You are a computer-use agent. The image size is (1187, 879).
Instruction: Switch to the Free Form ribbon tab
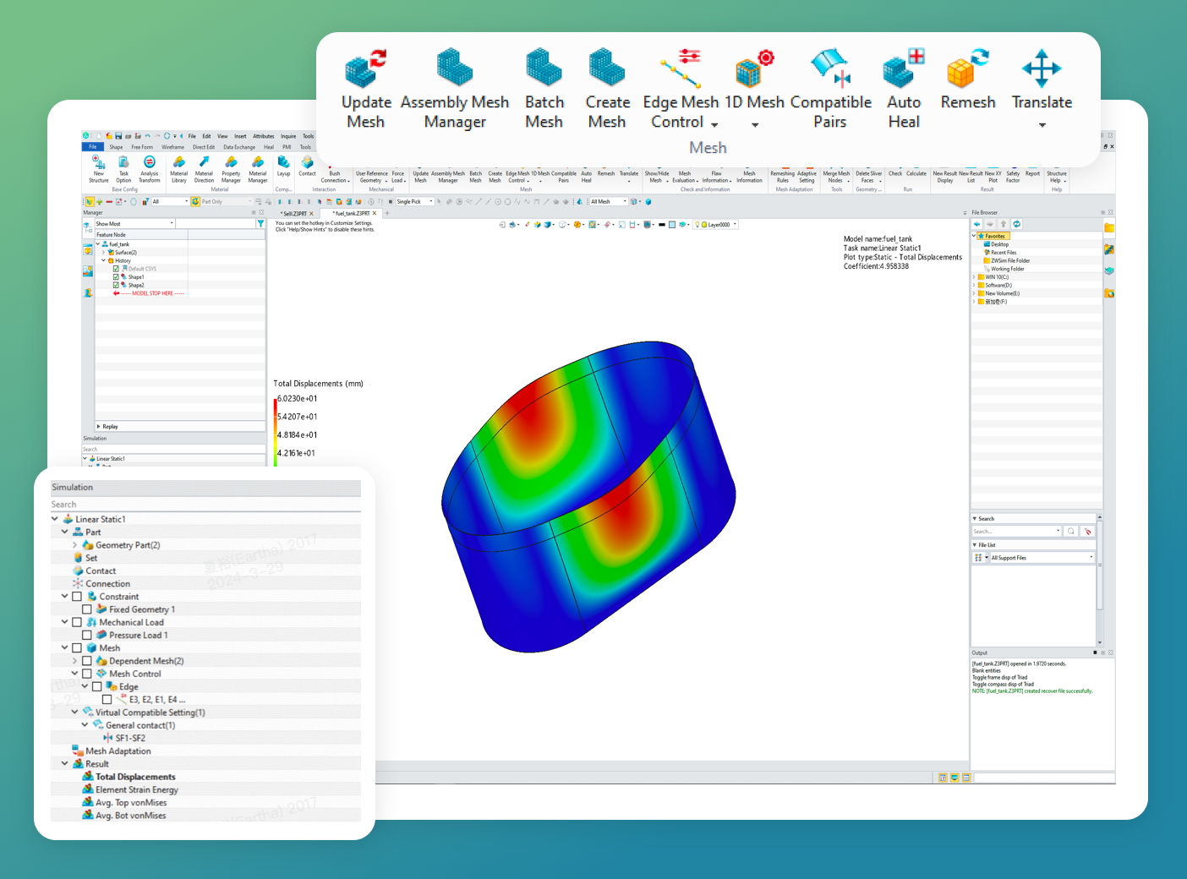click(142, 147)
